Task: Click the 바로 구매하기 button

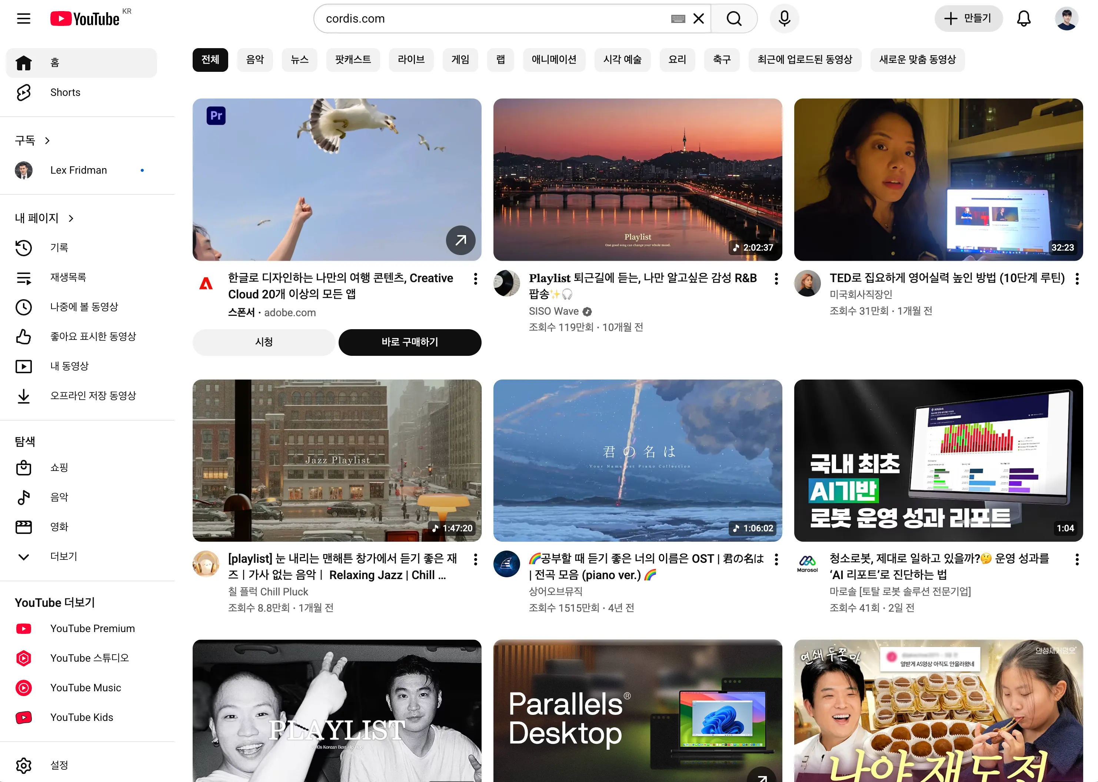Action: pos(409,342)
